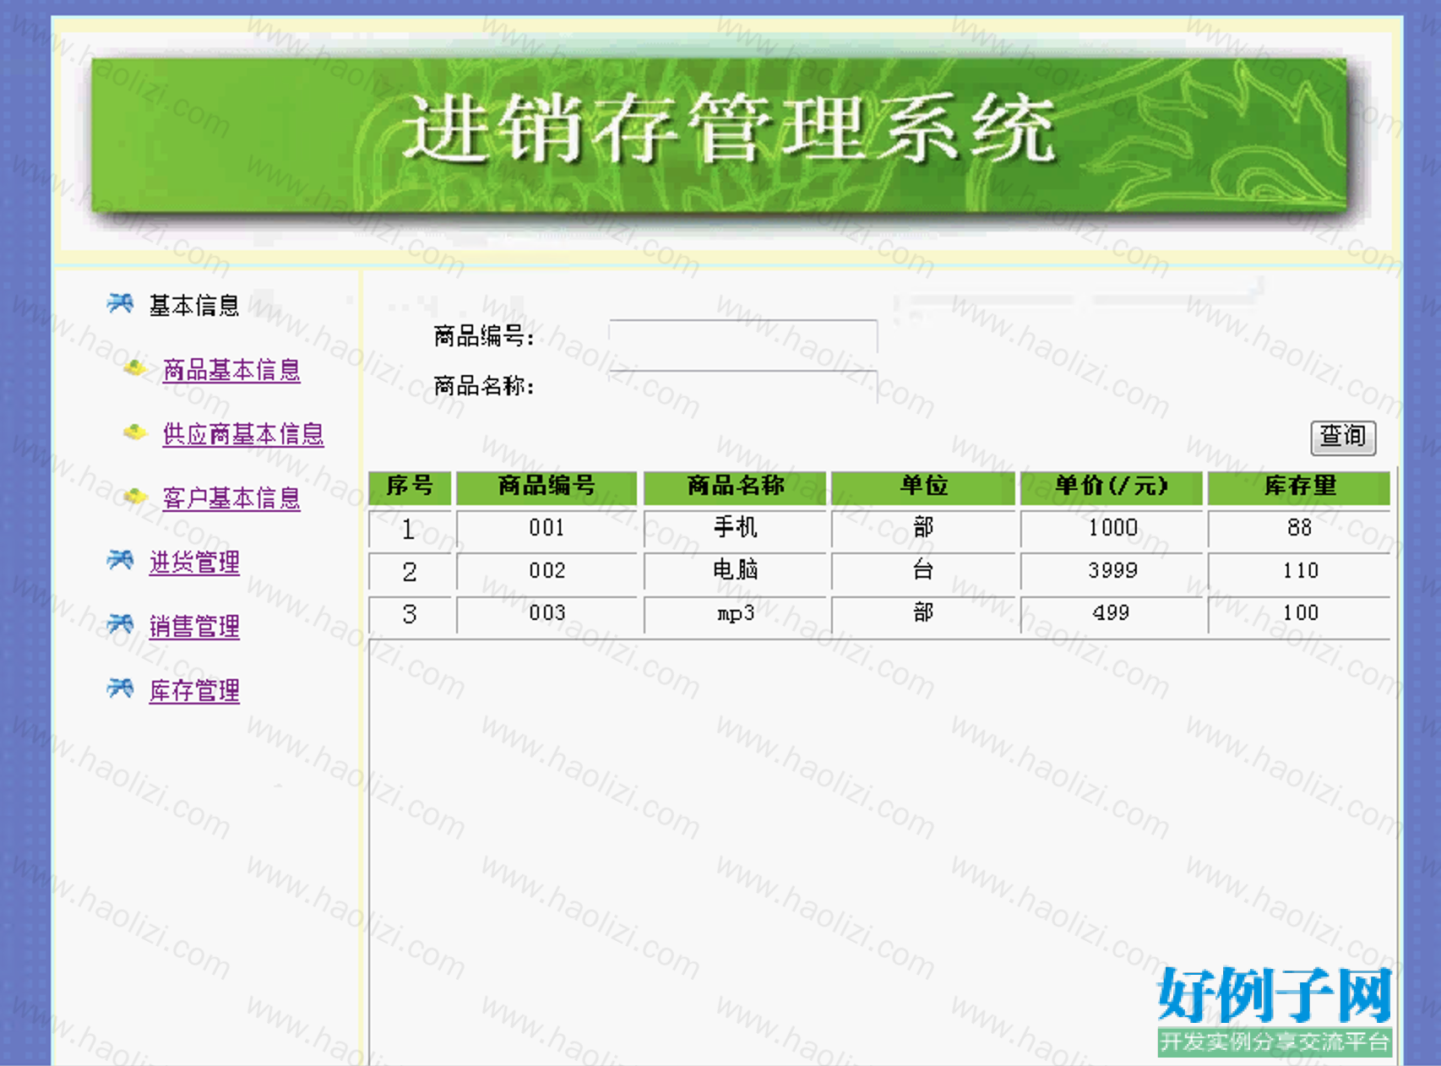
Task: Open the 商品基本信息 link
Action: pos(231,370)
